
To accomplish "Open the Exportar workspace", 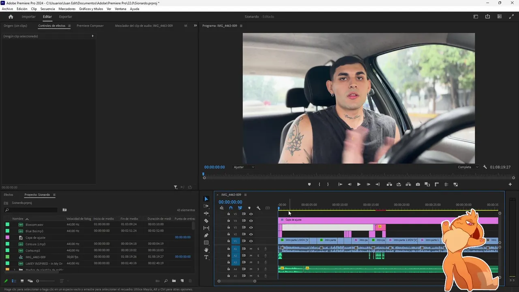I will click(x=66, y=17).
